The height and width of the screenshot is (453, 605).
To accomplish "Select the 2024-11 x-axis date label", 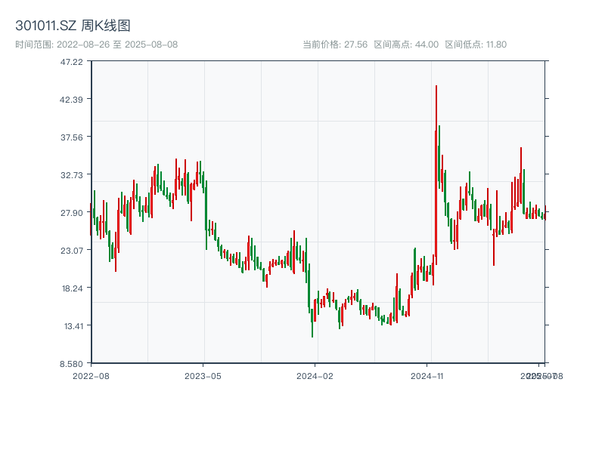I will pos(428,375).
